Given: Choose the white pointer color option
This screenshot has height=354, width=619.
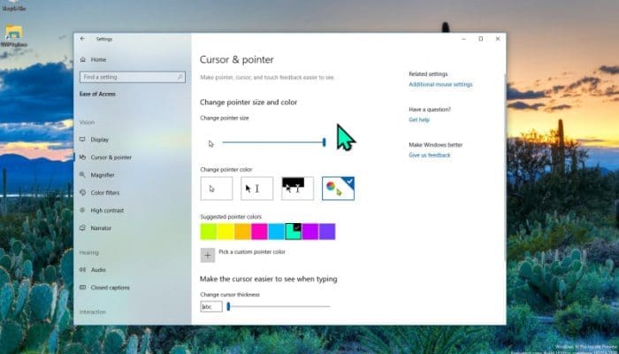Looking at the screenshot, I should click(217, 189).
